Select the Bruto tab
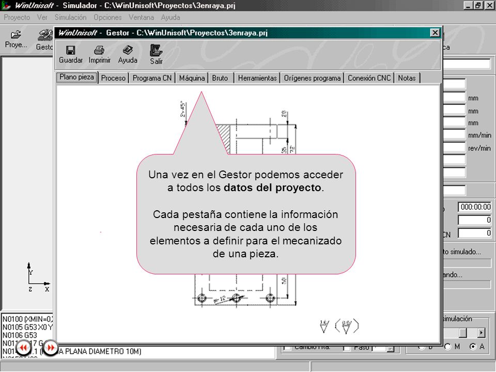496x372 pixels. pos(220,78)
